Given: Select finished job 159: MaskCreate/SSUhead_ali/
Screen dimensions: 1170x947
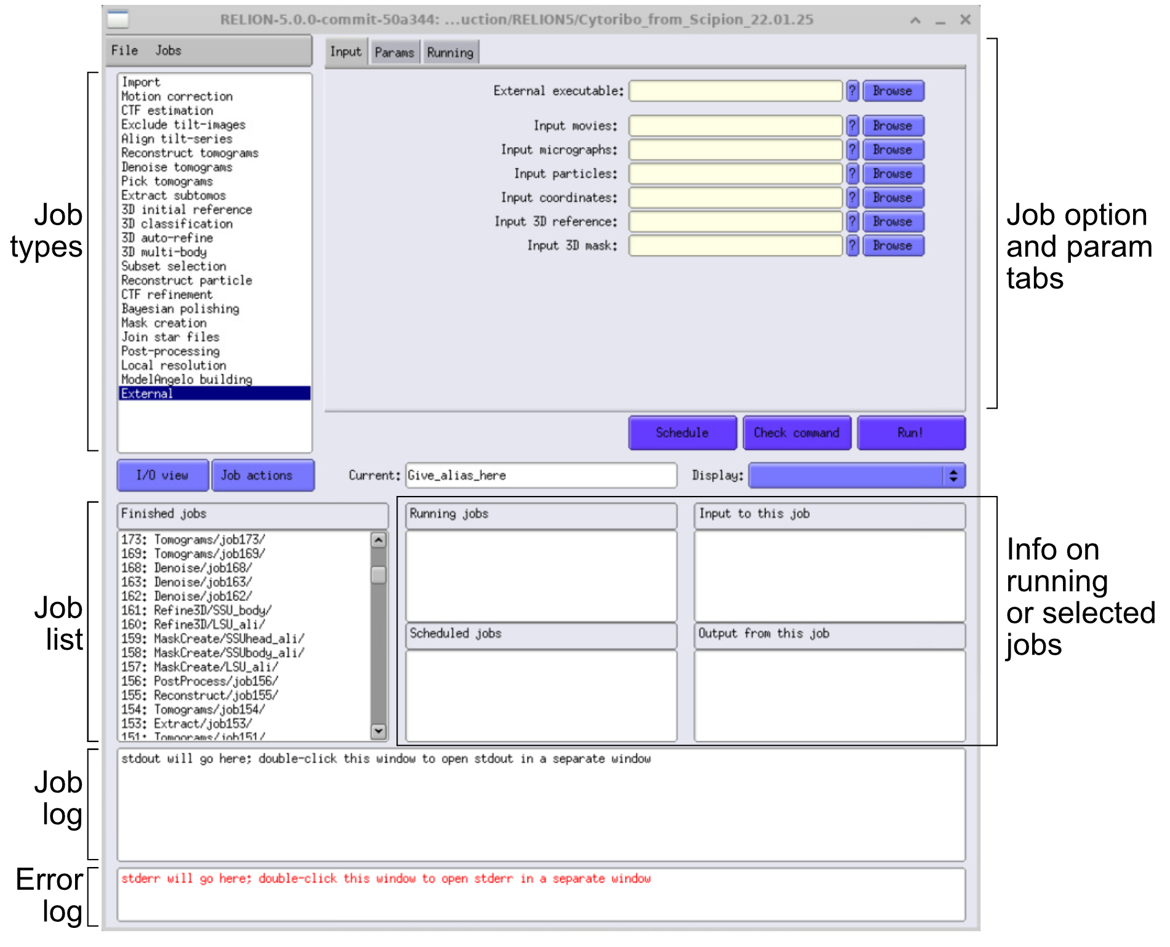Looking at the screenshot, I should coord(244,639).
